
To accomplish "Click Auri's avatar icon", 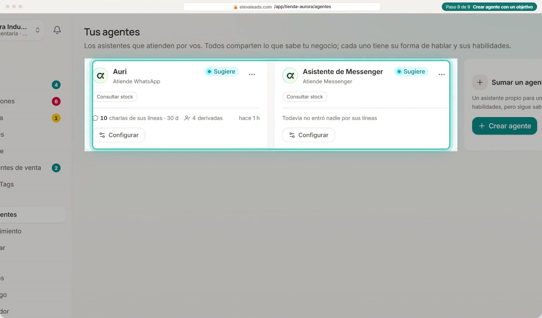I will pos(101,75).
